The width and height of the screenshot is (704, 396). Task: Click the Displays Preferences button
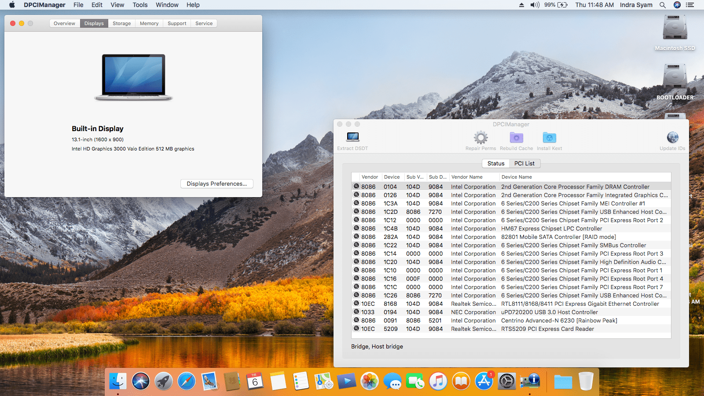[x=216, y=183]
